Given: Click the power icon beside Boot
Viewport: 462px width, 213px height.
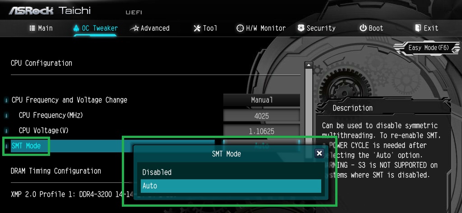Looking at the screenshot, I should coord(363,28).
